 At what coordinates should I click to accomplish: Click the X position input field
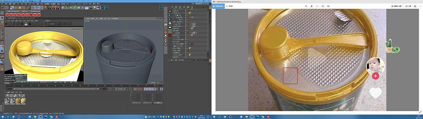coord(136,95)
